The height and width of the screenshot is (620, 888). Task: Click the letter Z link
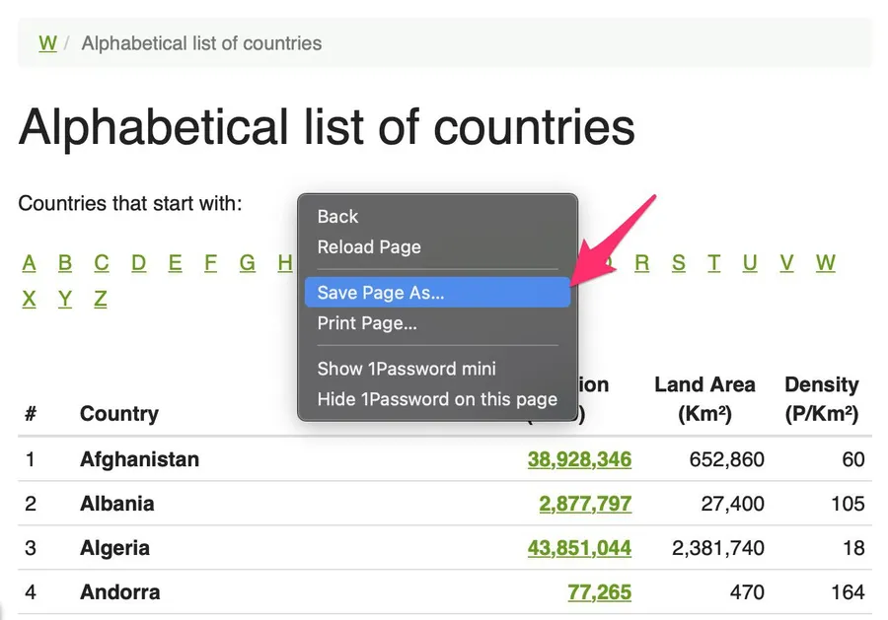tap(101, 300)
